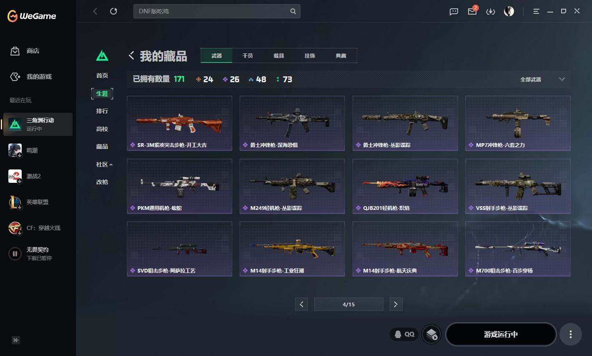Expand the 全部武器 filter dropdown

(542, 79)
